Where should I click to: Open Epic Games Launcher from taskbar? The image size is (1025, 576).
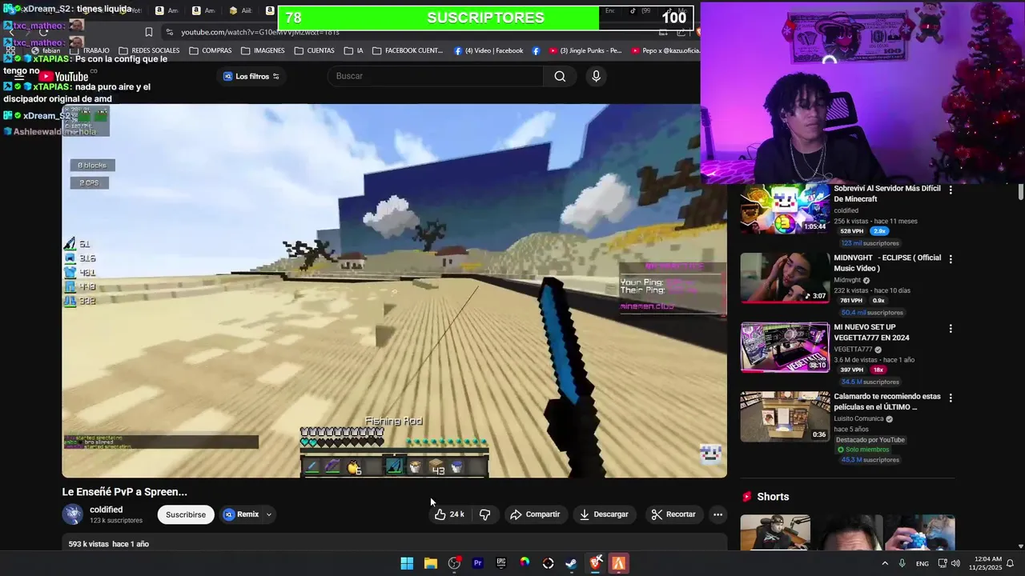[501, 563]
